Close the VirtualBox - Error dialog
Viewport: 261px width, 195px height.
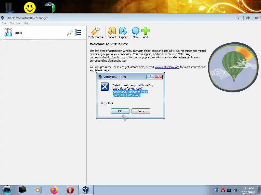[x=159, y=77]
